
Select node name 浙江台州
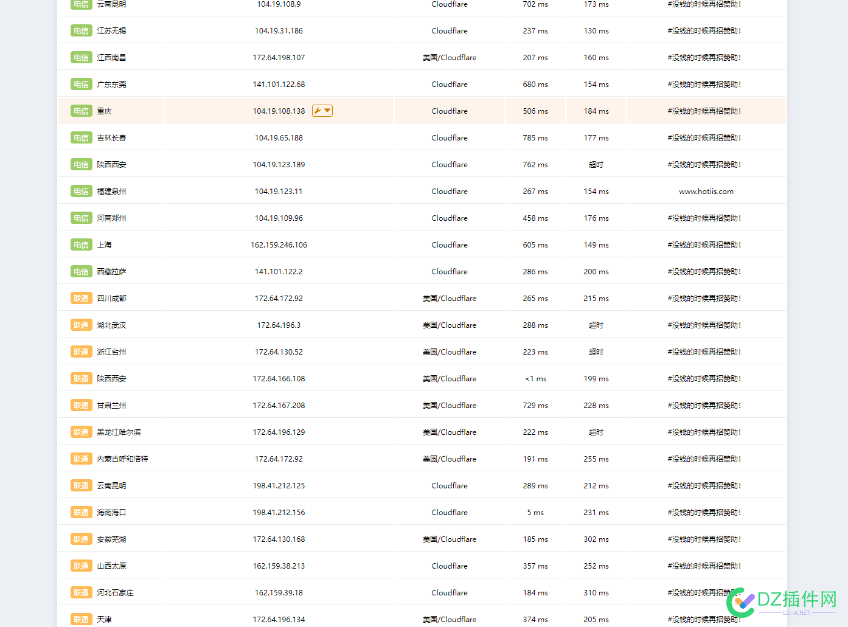pos(112,352)
